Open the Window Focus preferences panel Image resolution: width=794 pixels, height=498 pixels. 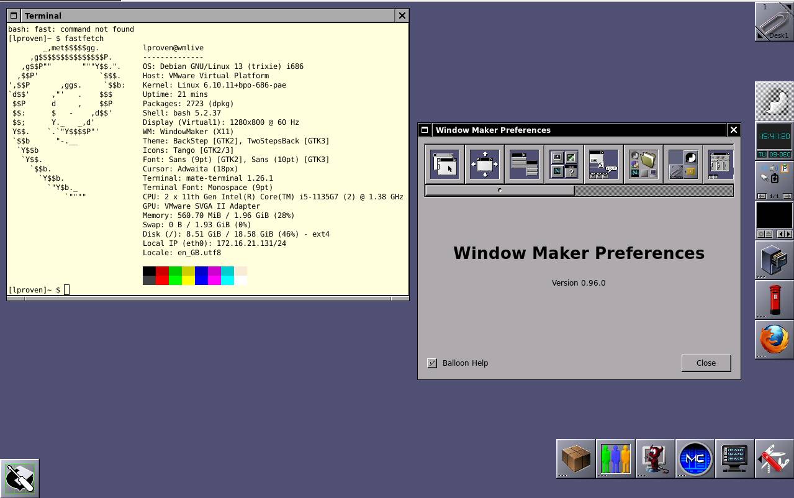444,163
